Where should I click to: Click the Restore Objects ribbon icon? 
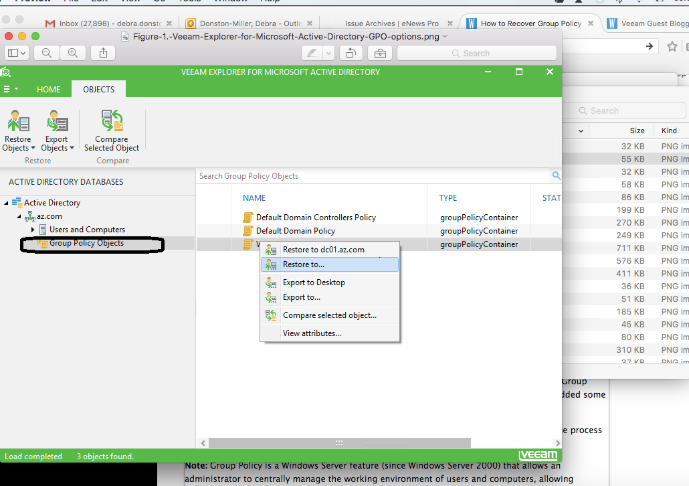click(18, 123)
